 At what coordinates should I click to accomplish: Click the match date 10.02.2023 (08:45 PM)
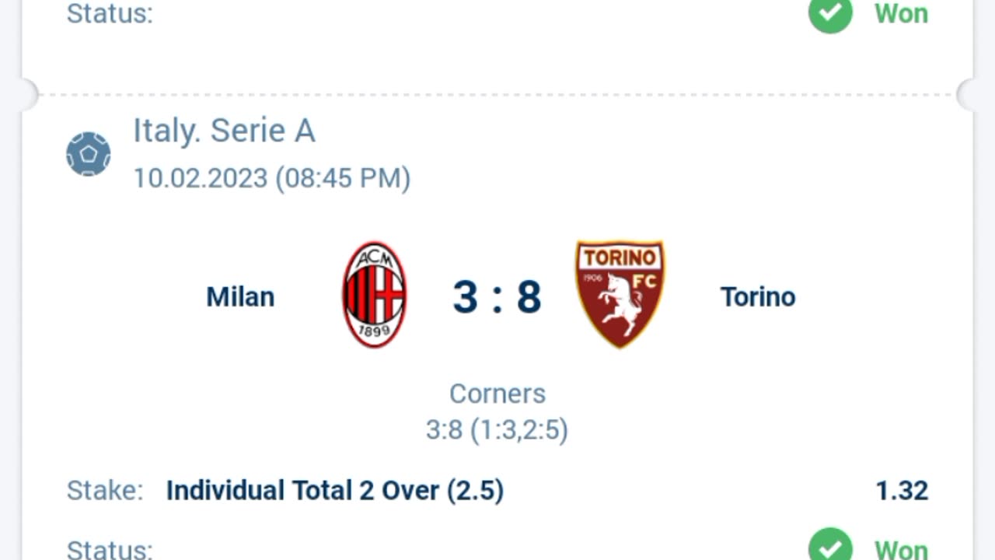point(271,178)
